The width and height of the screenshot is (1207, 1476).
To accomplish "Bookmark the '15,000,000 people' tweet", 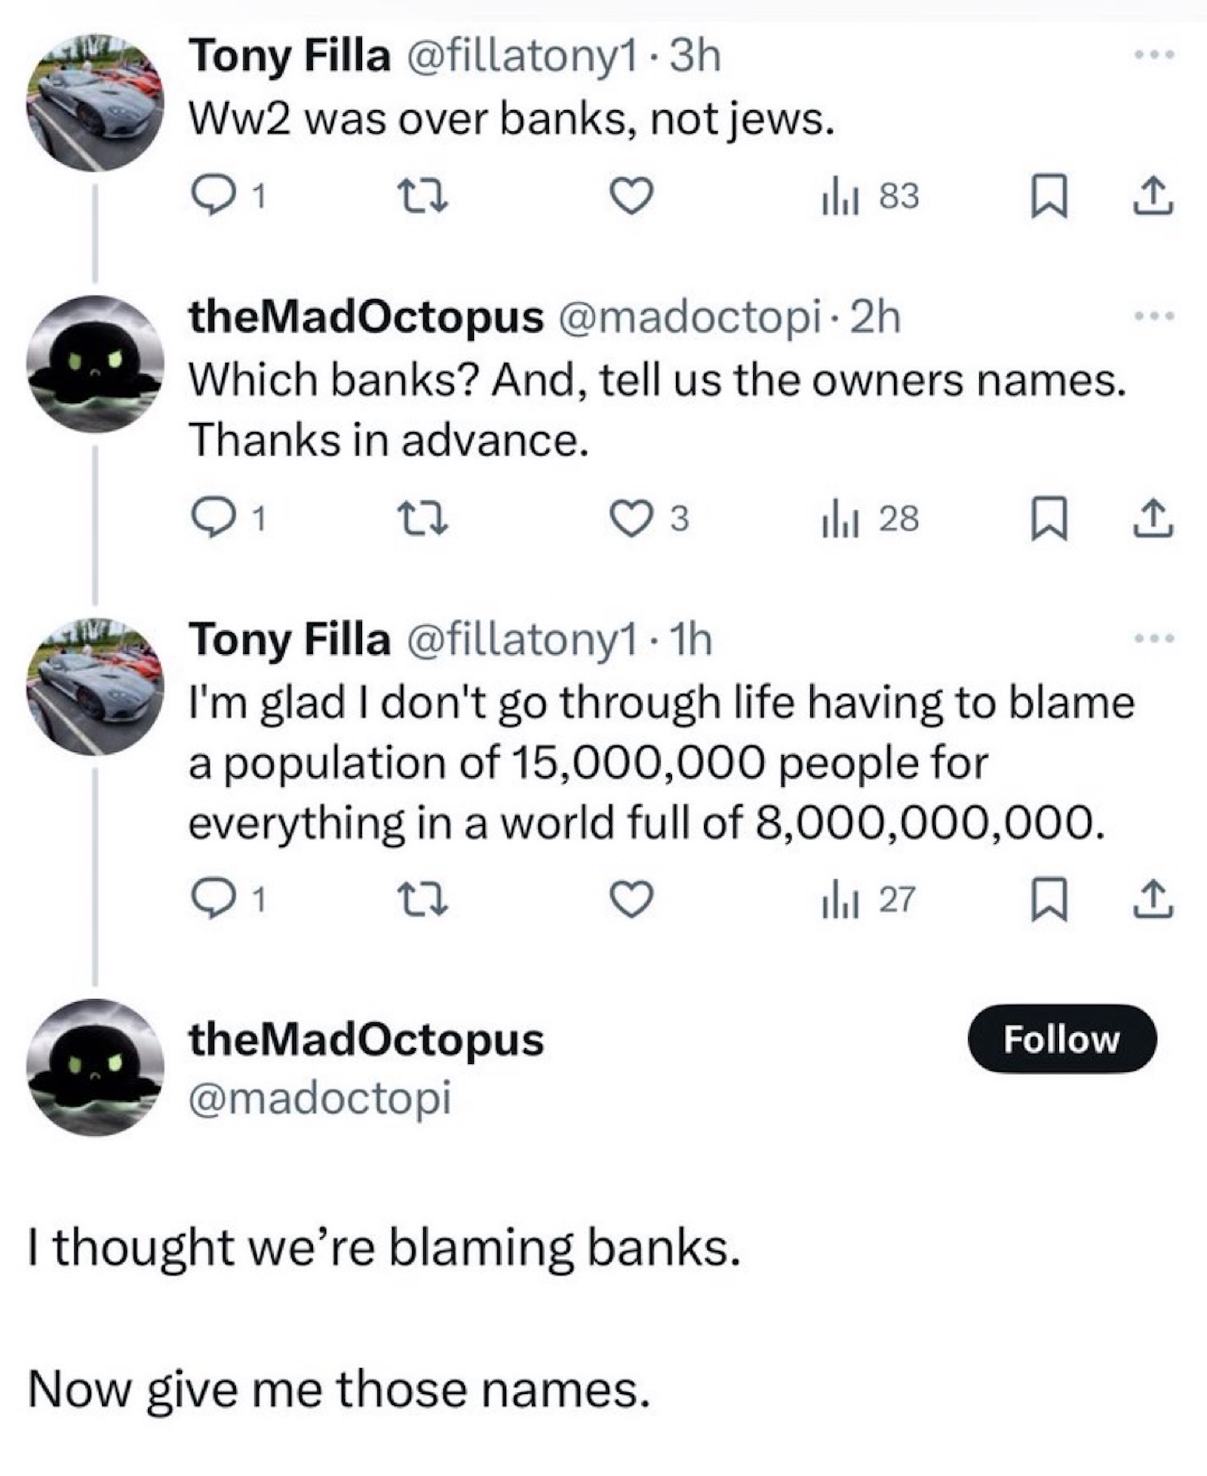I will 1049,899.
